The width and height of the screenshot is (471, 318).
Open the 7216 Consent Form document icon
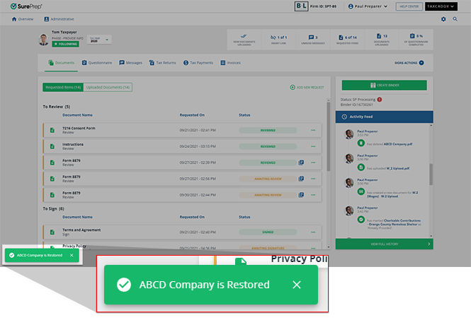point(52,130)
